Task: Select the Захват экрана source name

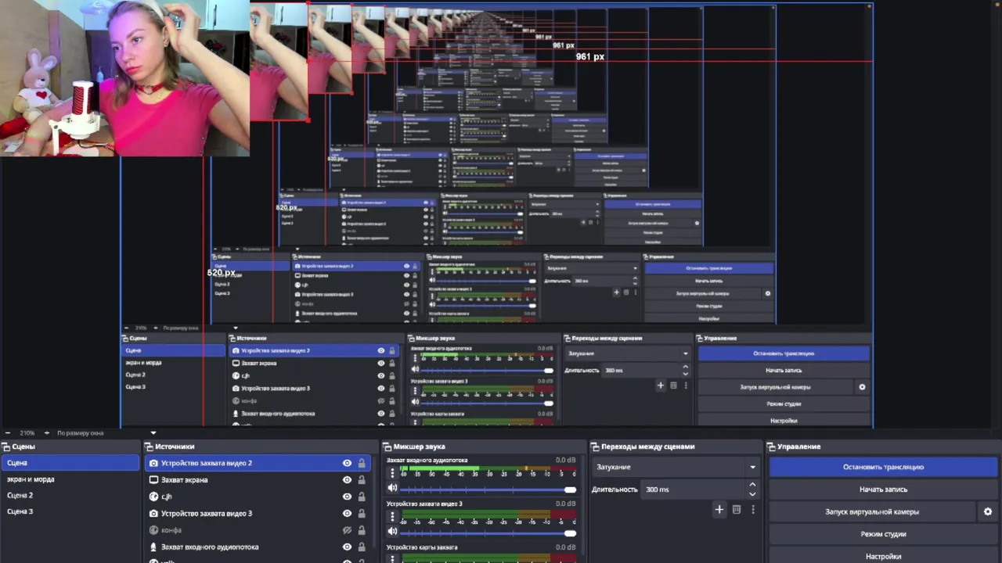Action: [184, 480]
